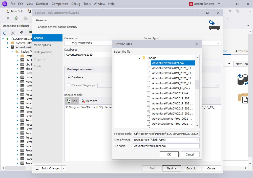Click the Back Up button

(192, 168)
